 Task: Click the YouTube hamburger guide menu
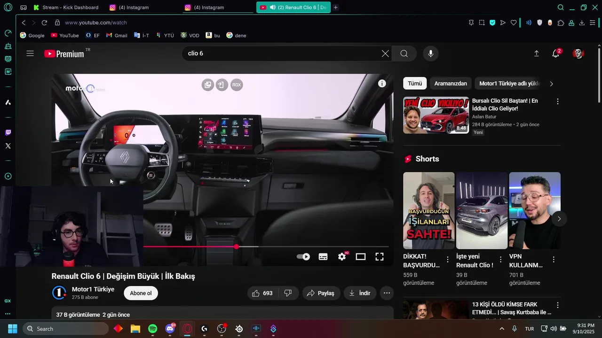point(30,54)
